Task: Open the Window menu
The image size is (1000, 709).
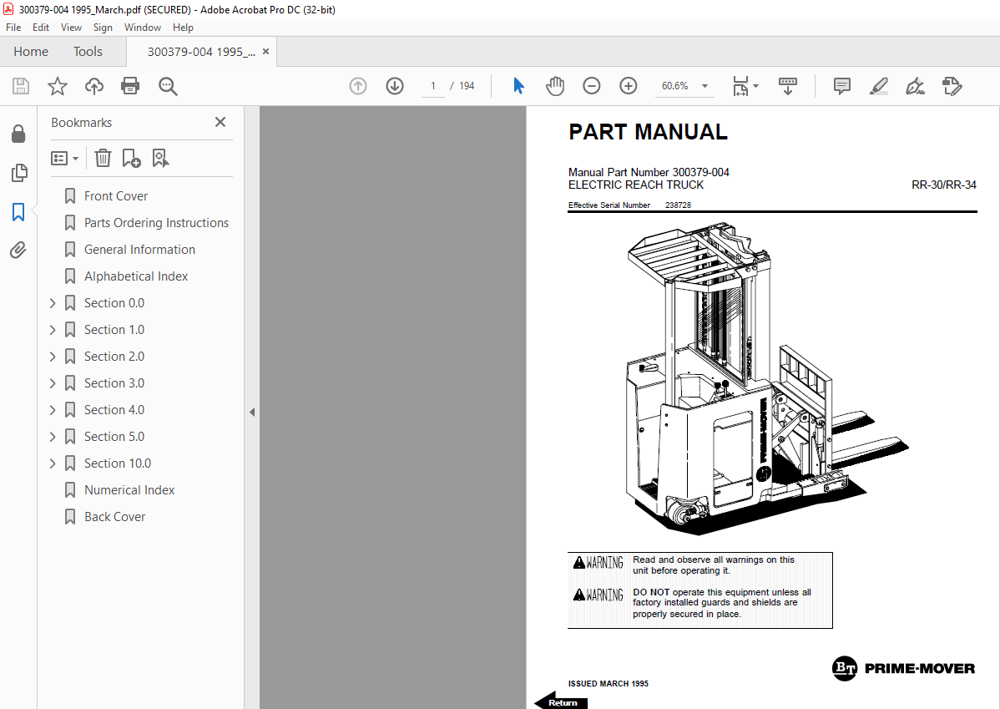Action: (142, 28)
